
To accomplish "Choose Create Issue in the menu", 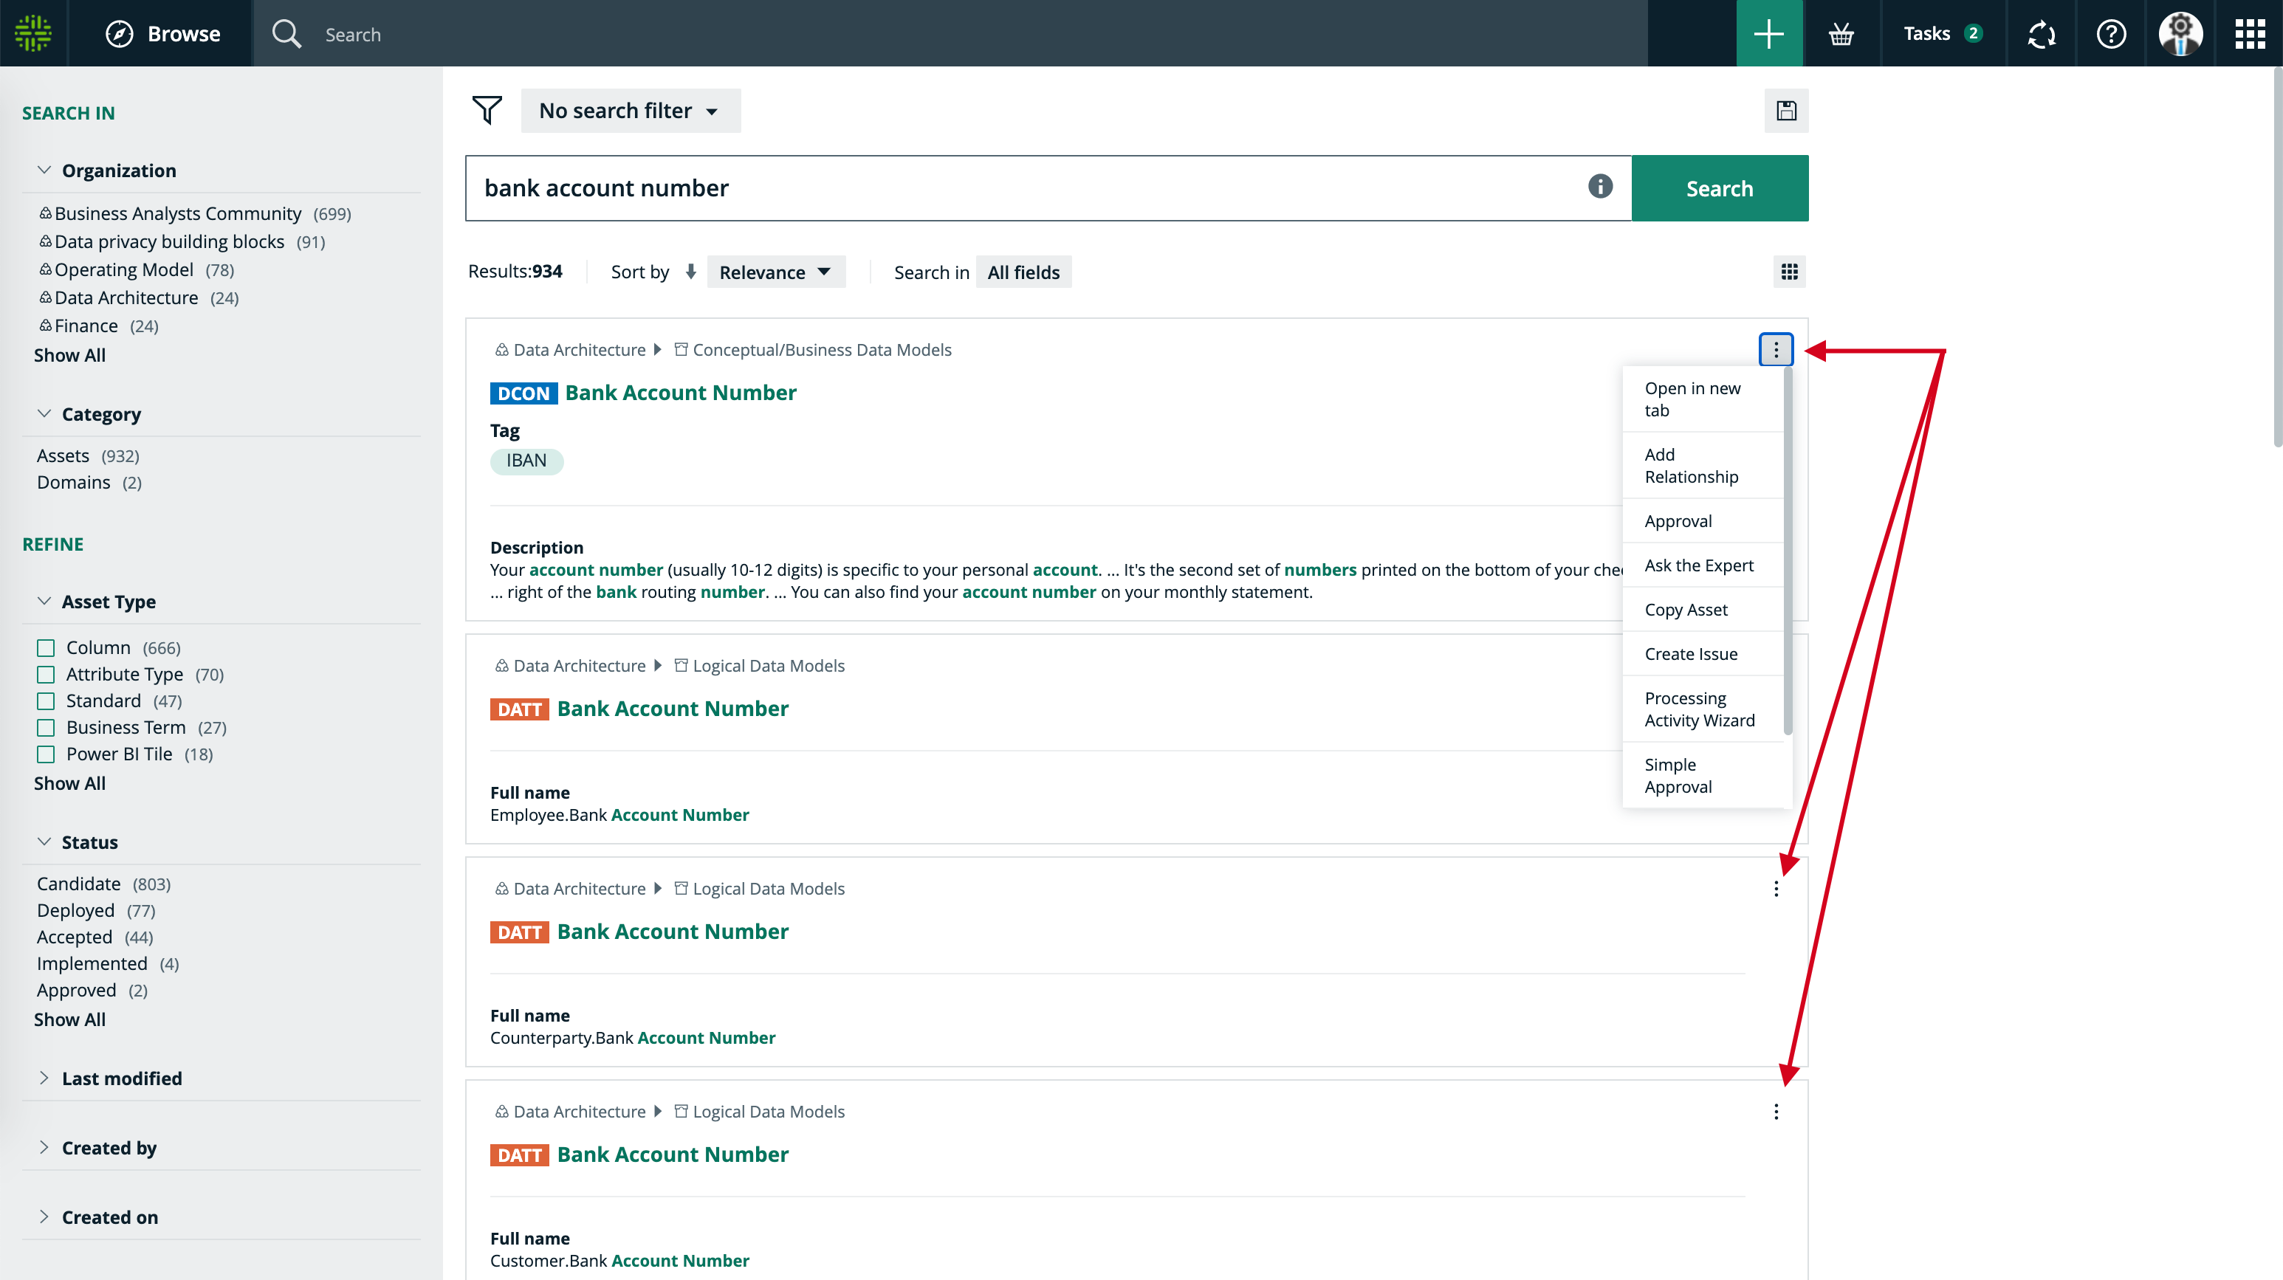I will tap(1690, 654).
